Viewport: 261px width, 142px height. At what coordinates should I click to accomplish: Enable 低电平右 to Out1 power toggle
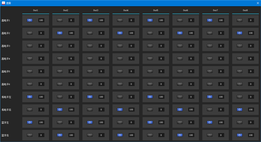pos(30,110)
